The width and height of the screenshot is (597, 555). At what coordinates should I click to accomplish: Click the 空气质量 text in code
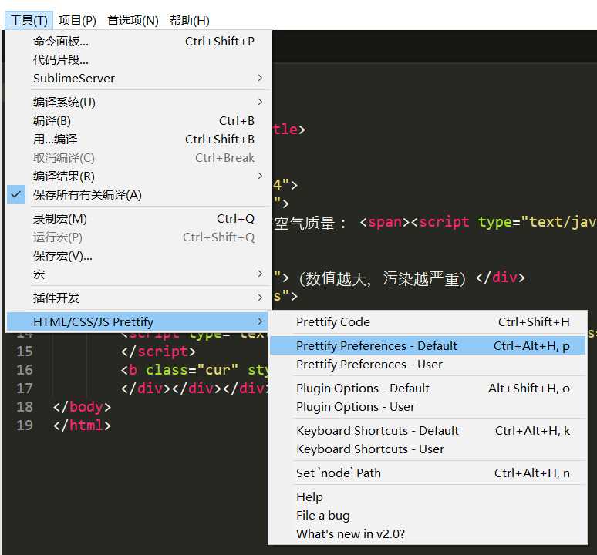coord(305,223)
